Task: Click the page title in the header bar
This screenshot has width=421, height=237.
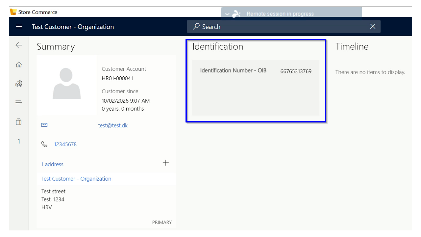Action: pyautogui.click(x=73, y=27)
